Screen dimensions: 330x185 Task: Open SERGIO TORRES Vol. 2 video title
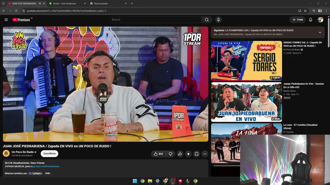click(x=303, y=44)
